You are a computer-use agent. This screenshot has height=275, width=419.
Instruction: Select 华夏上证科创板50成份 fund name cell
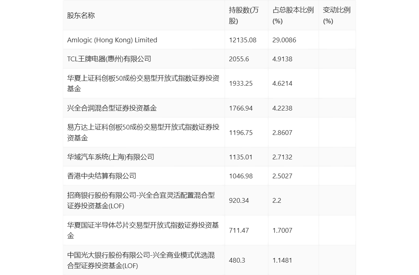tap(143, 83)
